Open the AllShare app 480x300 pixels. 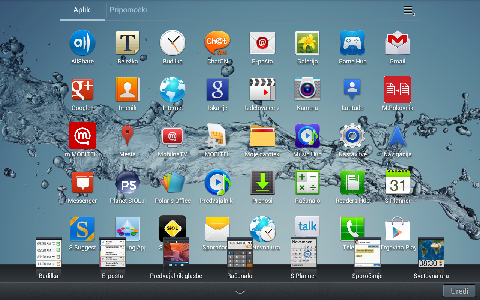click(x=82, y=43)
